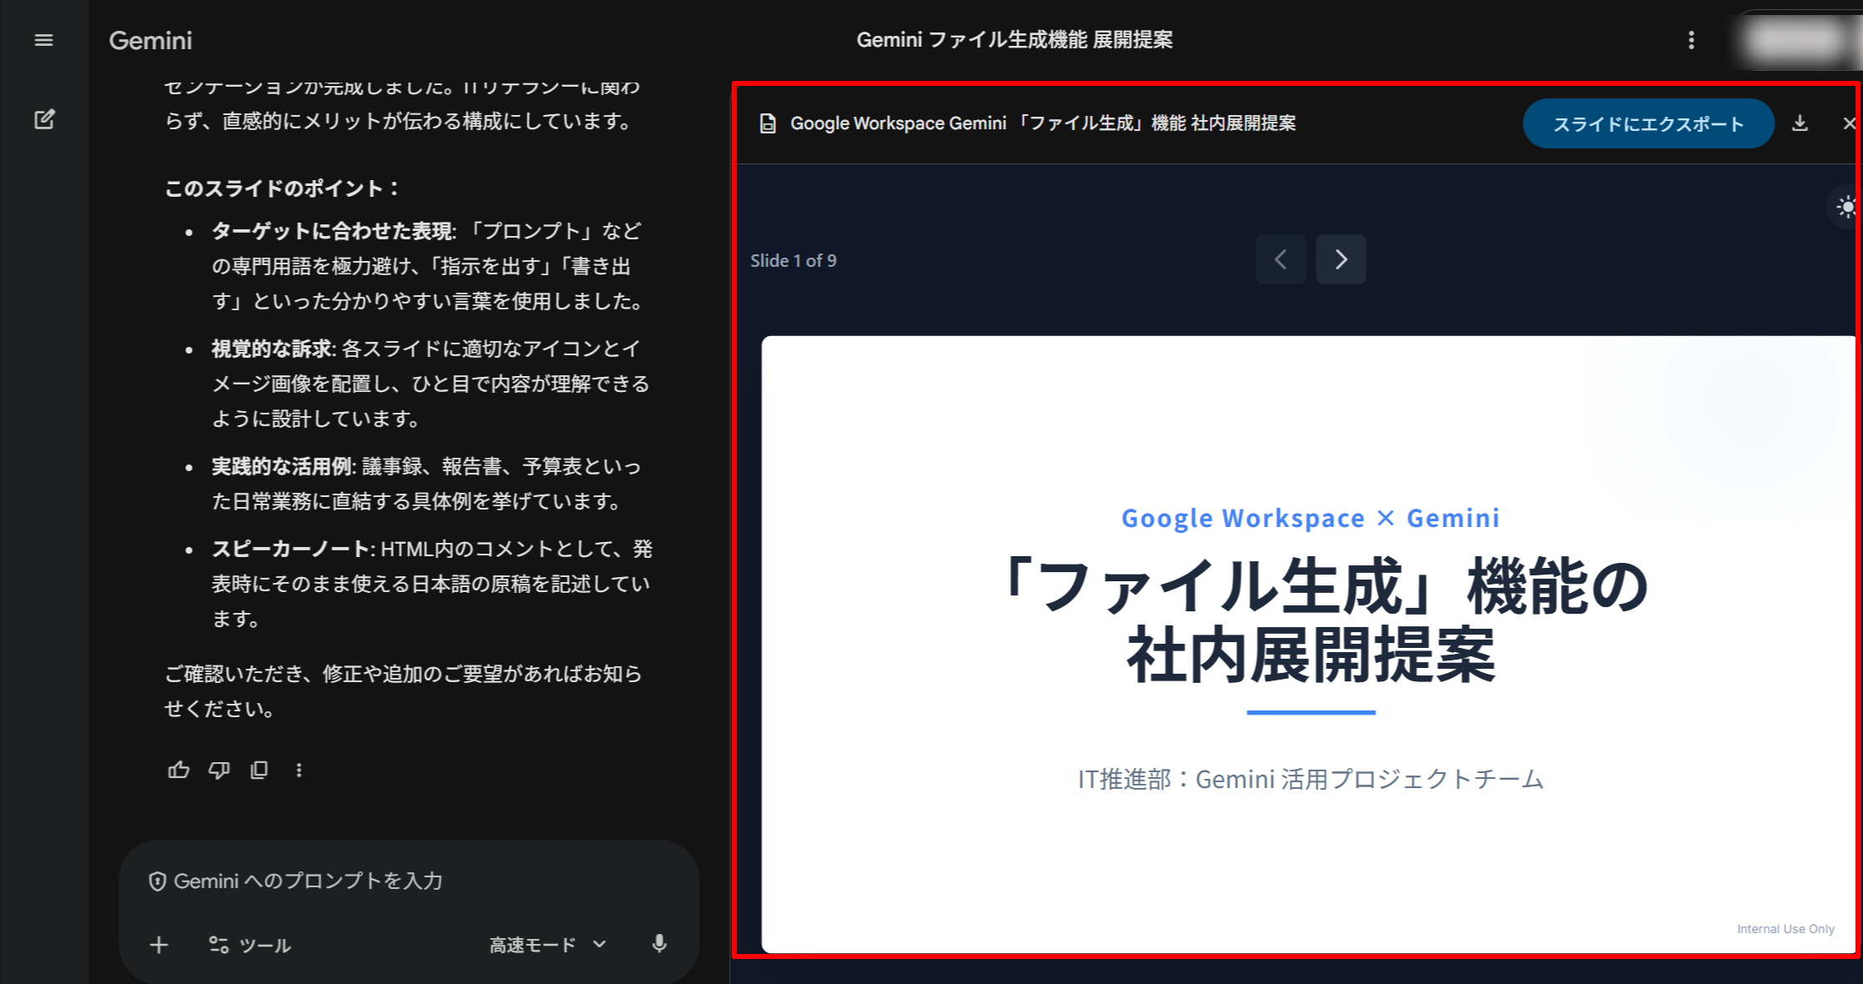Click the preview file title Google Workspace Gemini
Viewport: 1863px width, 984px height.
tap(1043, 123)
